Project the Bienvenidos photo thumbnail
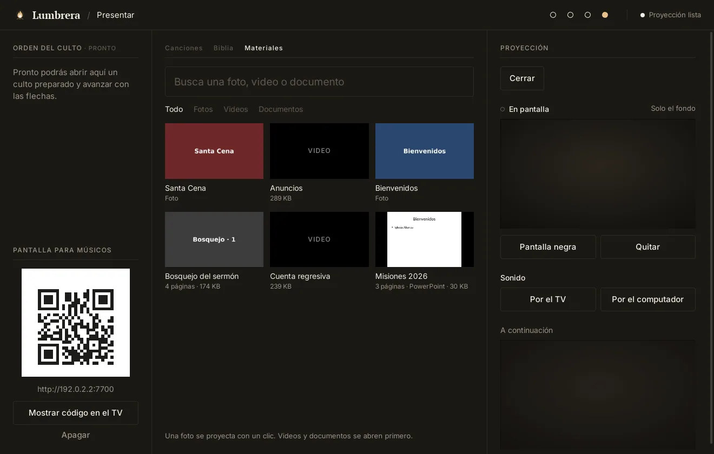Image resolution: width=714 pixels, height=454 pixels. point(425,151)
